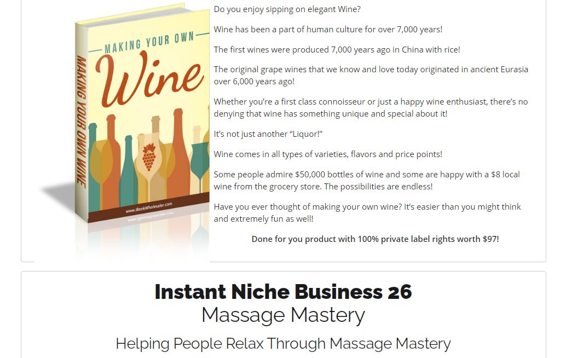Click the sentence 'It's not just another Liquor!'
566x358 pixels.
tap(268, 134)
